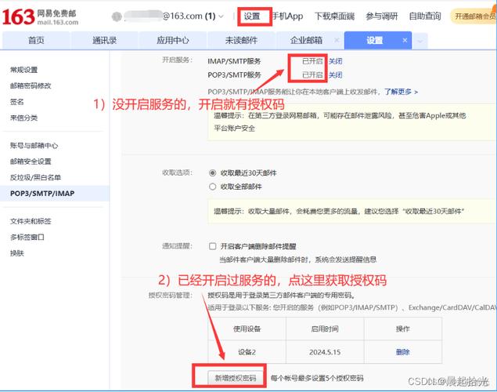Click the IMAP/SMTP服务 label
497x392 pixels.
pos(234,61)
